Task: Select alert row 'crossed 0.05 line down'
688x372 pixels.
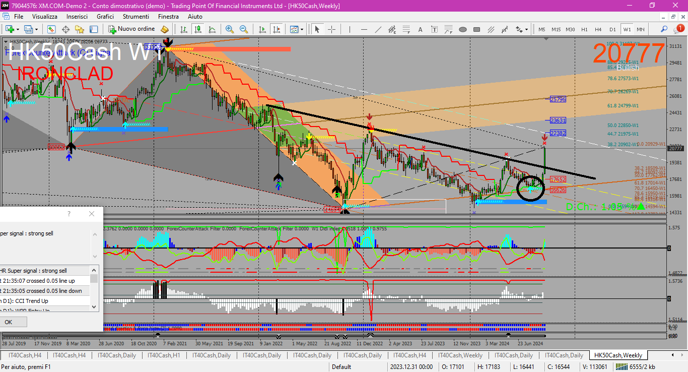Action: tap(45, 291)
